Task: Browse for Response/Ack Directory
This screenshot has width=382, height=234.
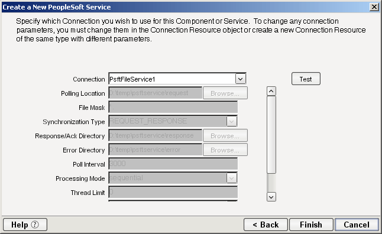Action: [225, 136]
